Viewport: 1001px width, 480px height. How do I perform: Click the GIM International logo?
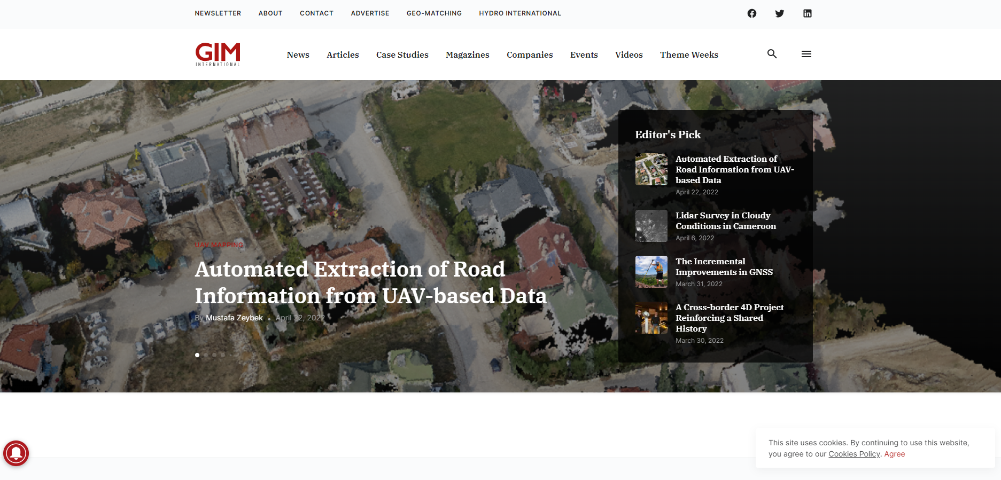pyautogui.click(x=218, y=54)
